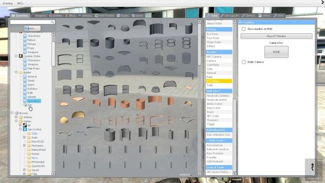Image resolution: width=325 pixels, height=183 pixels.
Task: Click the Counter-Strike game icon in tree
Action: coord(21,56)
